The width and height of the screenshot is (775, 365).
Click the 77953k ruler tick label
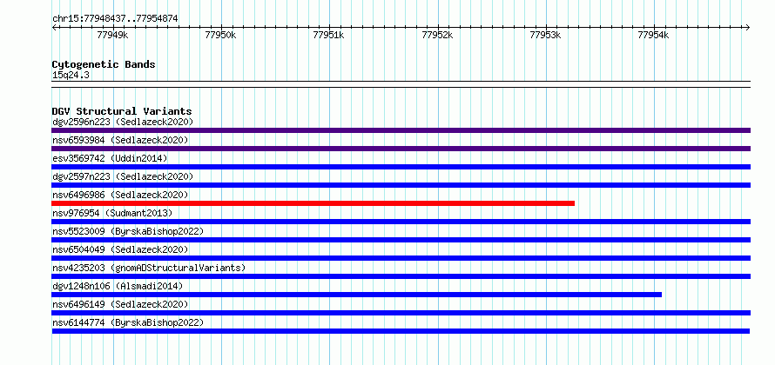click(x=545, y=35)
